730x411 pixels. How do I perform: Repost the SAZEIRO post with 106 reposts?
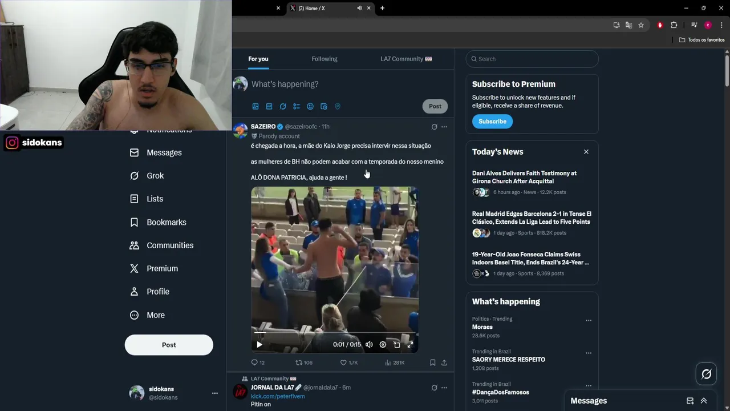pyautogui.click(x=303, y=362)
